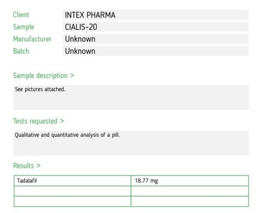The image size is (268, 213).
Task: Select the 18.77 mg result cell
Action: pyautogui.click(x=190, y=180)
